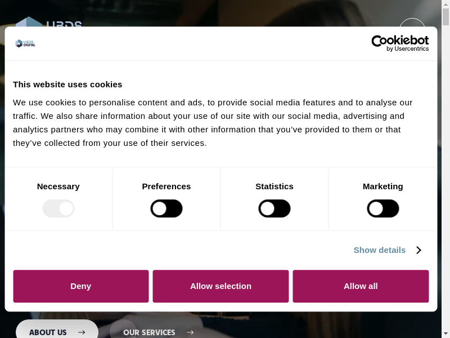Open the Our Services link
Screen dimensions: 450x338
[x=150, y=332]
